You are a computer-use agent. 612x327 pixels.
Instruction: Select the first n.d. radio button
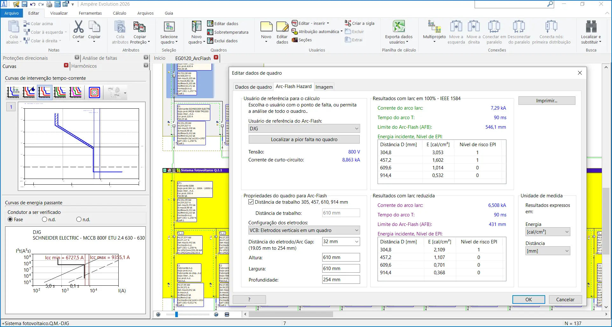45,220
